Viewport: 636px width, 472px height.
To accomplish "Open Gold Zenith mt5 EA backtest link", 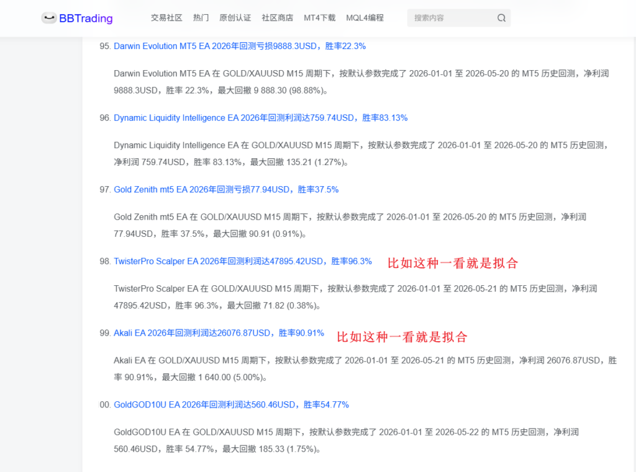I will point(226,190).
